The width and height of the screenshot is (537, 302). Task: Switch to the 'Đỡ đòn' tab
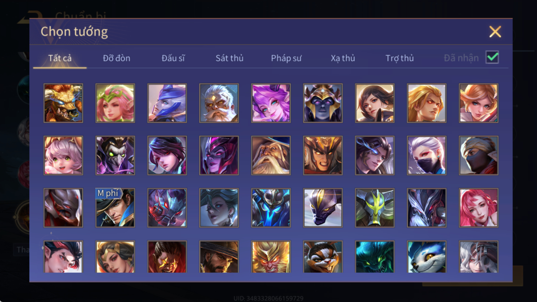point(116,58)
